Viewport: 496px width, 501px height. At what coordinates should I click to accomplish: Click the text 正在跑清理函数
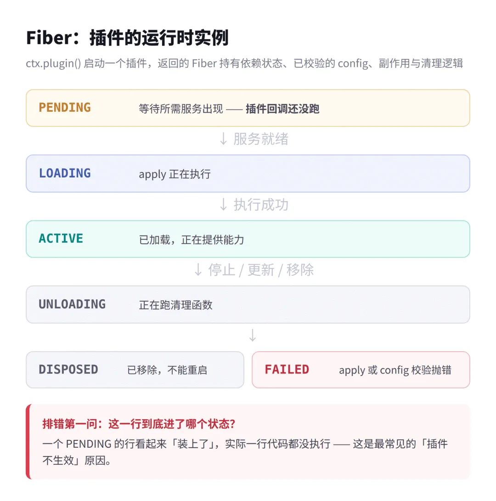pyautogui.click(x=175, y=305)
